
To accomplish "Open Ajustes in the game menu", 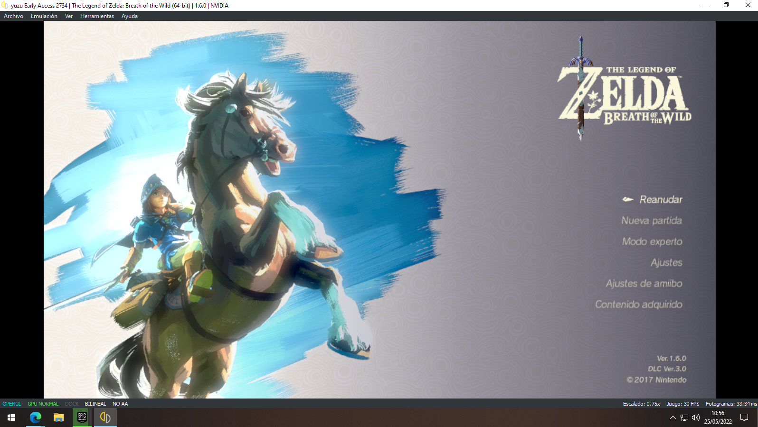I will (666, 262).
